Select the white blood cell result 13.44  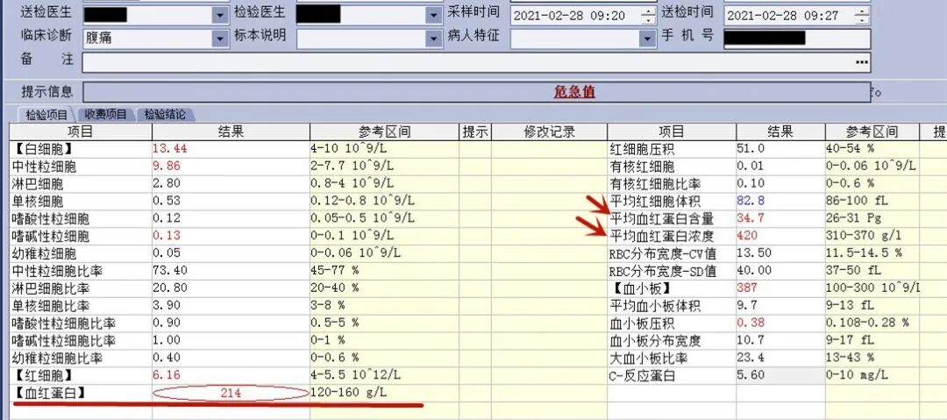(170, 149)
